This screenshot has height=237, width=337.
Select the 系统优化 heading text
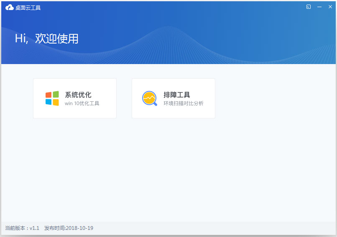(x=78, y=95)
